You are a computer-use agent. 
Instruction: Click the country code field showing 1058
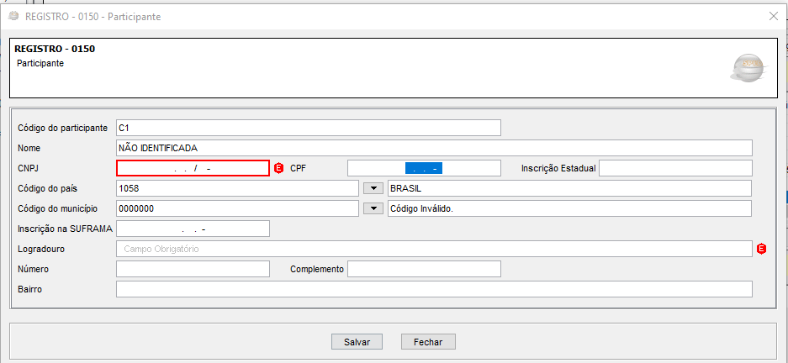237,188
